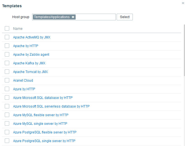
Task: Check the Apache by Zabbix agent checkbox
Action: click(7, 54)
